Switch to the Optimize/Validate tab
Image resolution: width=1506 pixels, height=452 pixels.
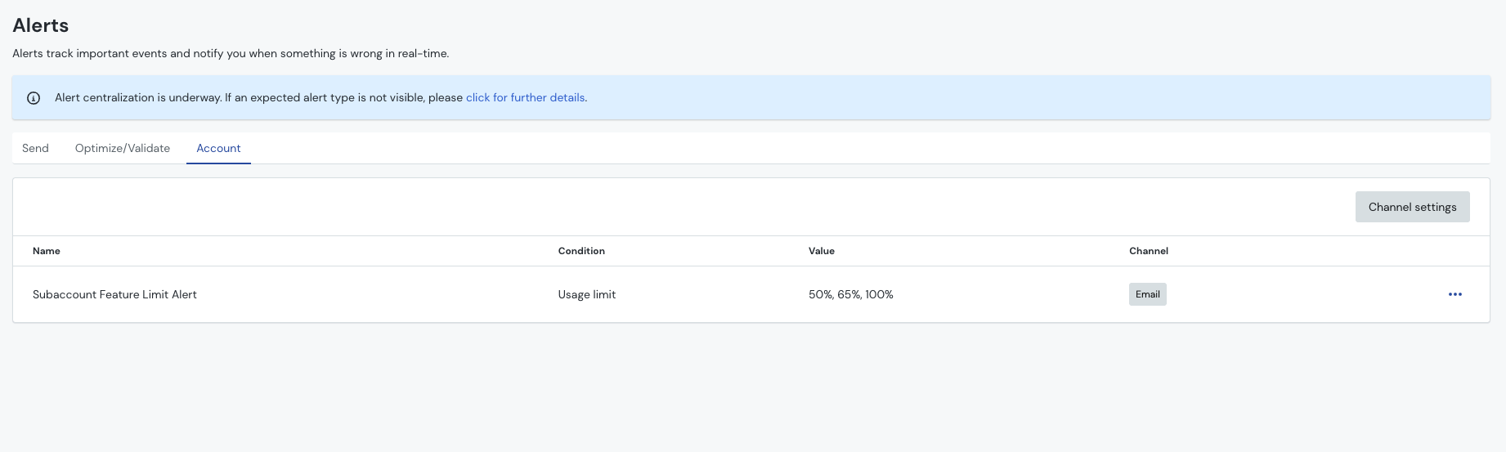point(123,148)
